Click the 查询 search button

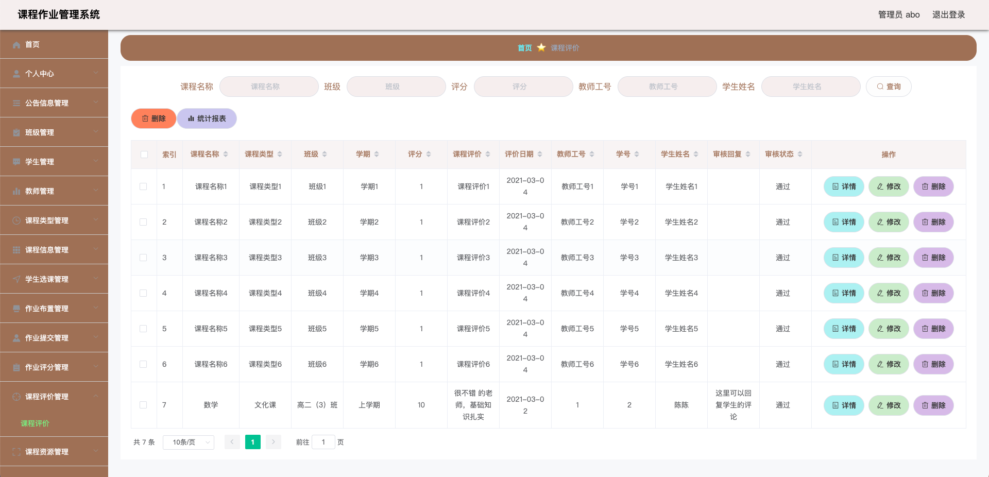coord(889,87)
